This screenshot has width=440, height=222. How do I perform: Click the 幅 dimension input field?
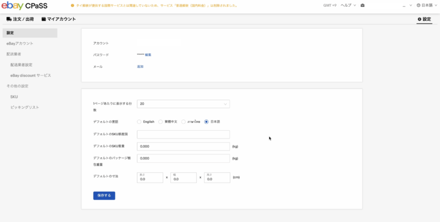(x=183, y=177)
